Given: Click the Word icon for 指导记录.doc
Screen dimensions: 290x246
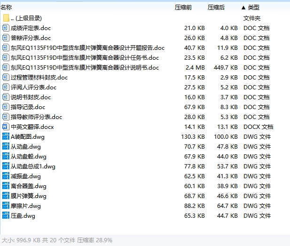Looking at the screenshot, I should click(x=6, y=107).
